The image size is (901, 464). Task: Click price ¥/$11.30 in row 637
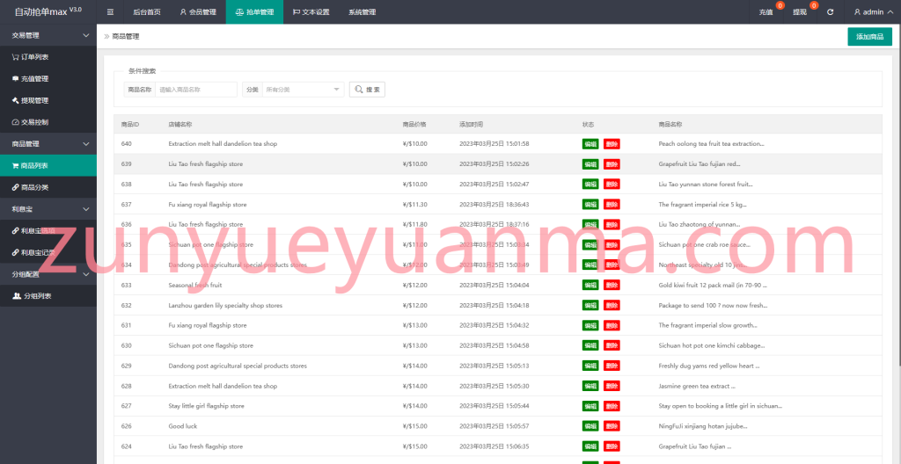click(415, 205)
